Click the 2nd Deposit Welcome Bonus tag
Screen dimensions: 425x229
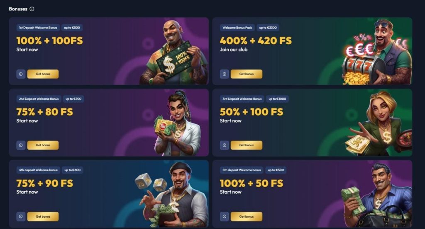(39, 99)
